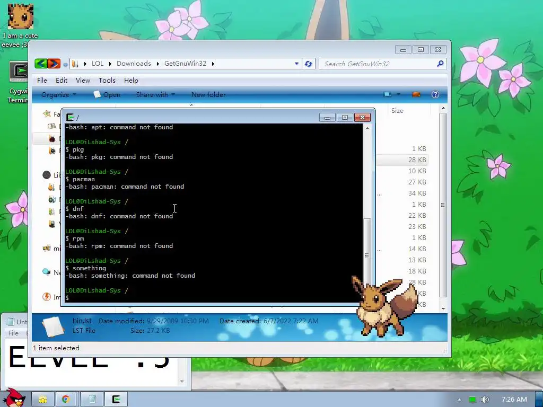Click the Libraries icon in navigation pane
Viewport: 543px width, 407px height.
[x=47, y=175]
